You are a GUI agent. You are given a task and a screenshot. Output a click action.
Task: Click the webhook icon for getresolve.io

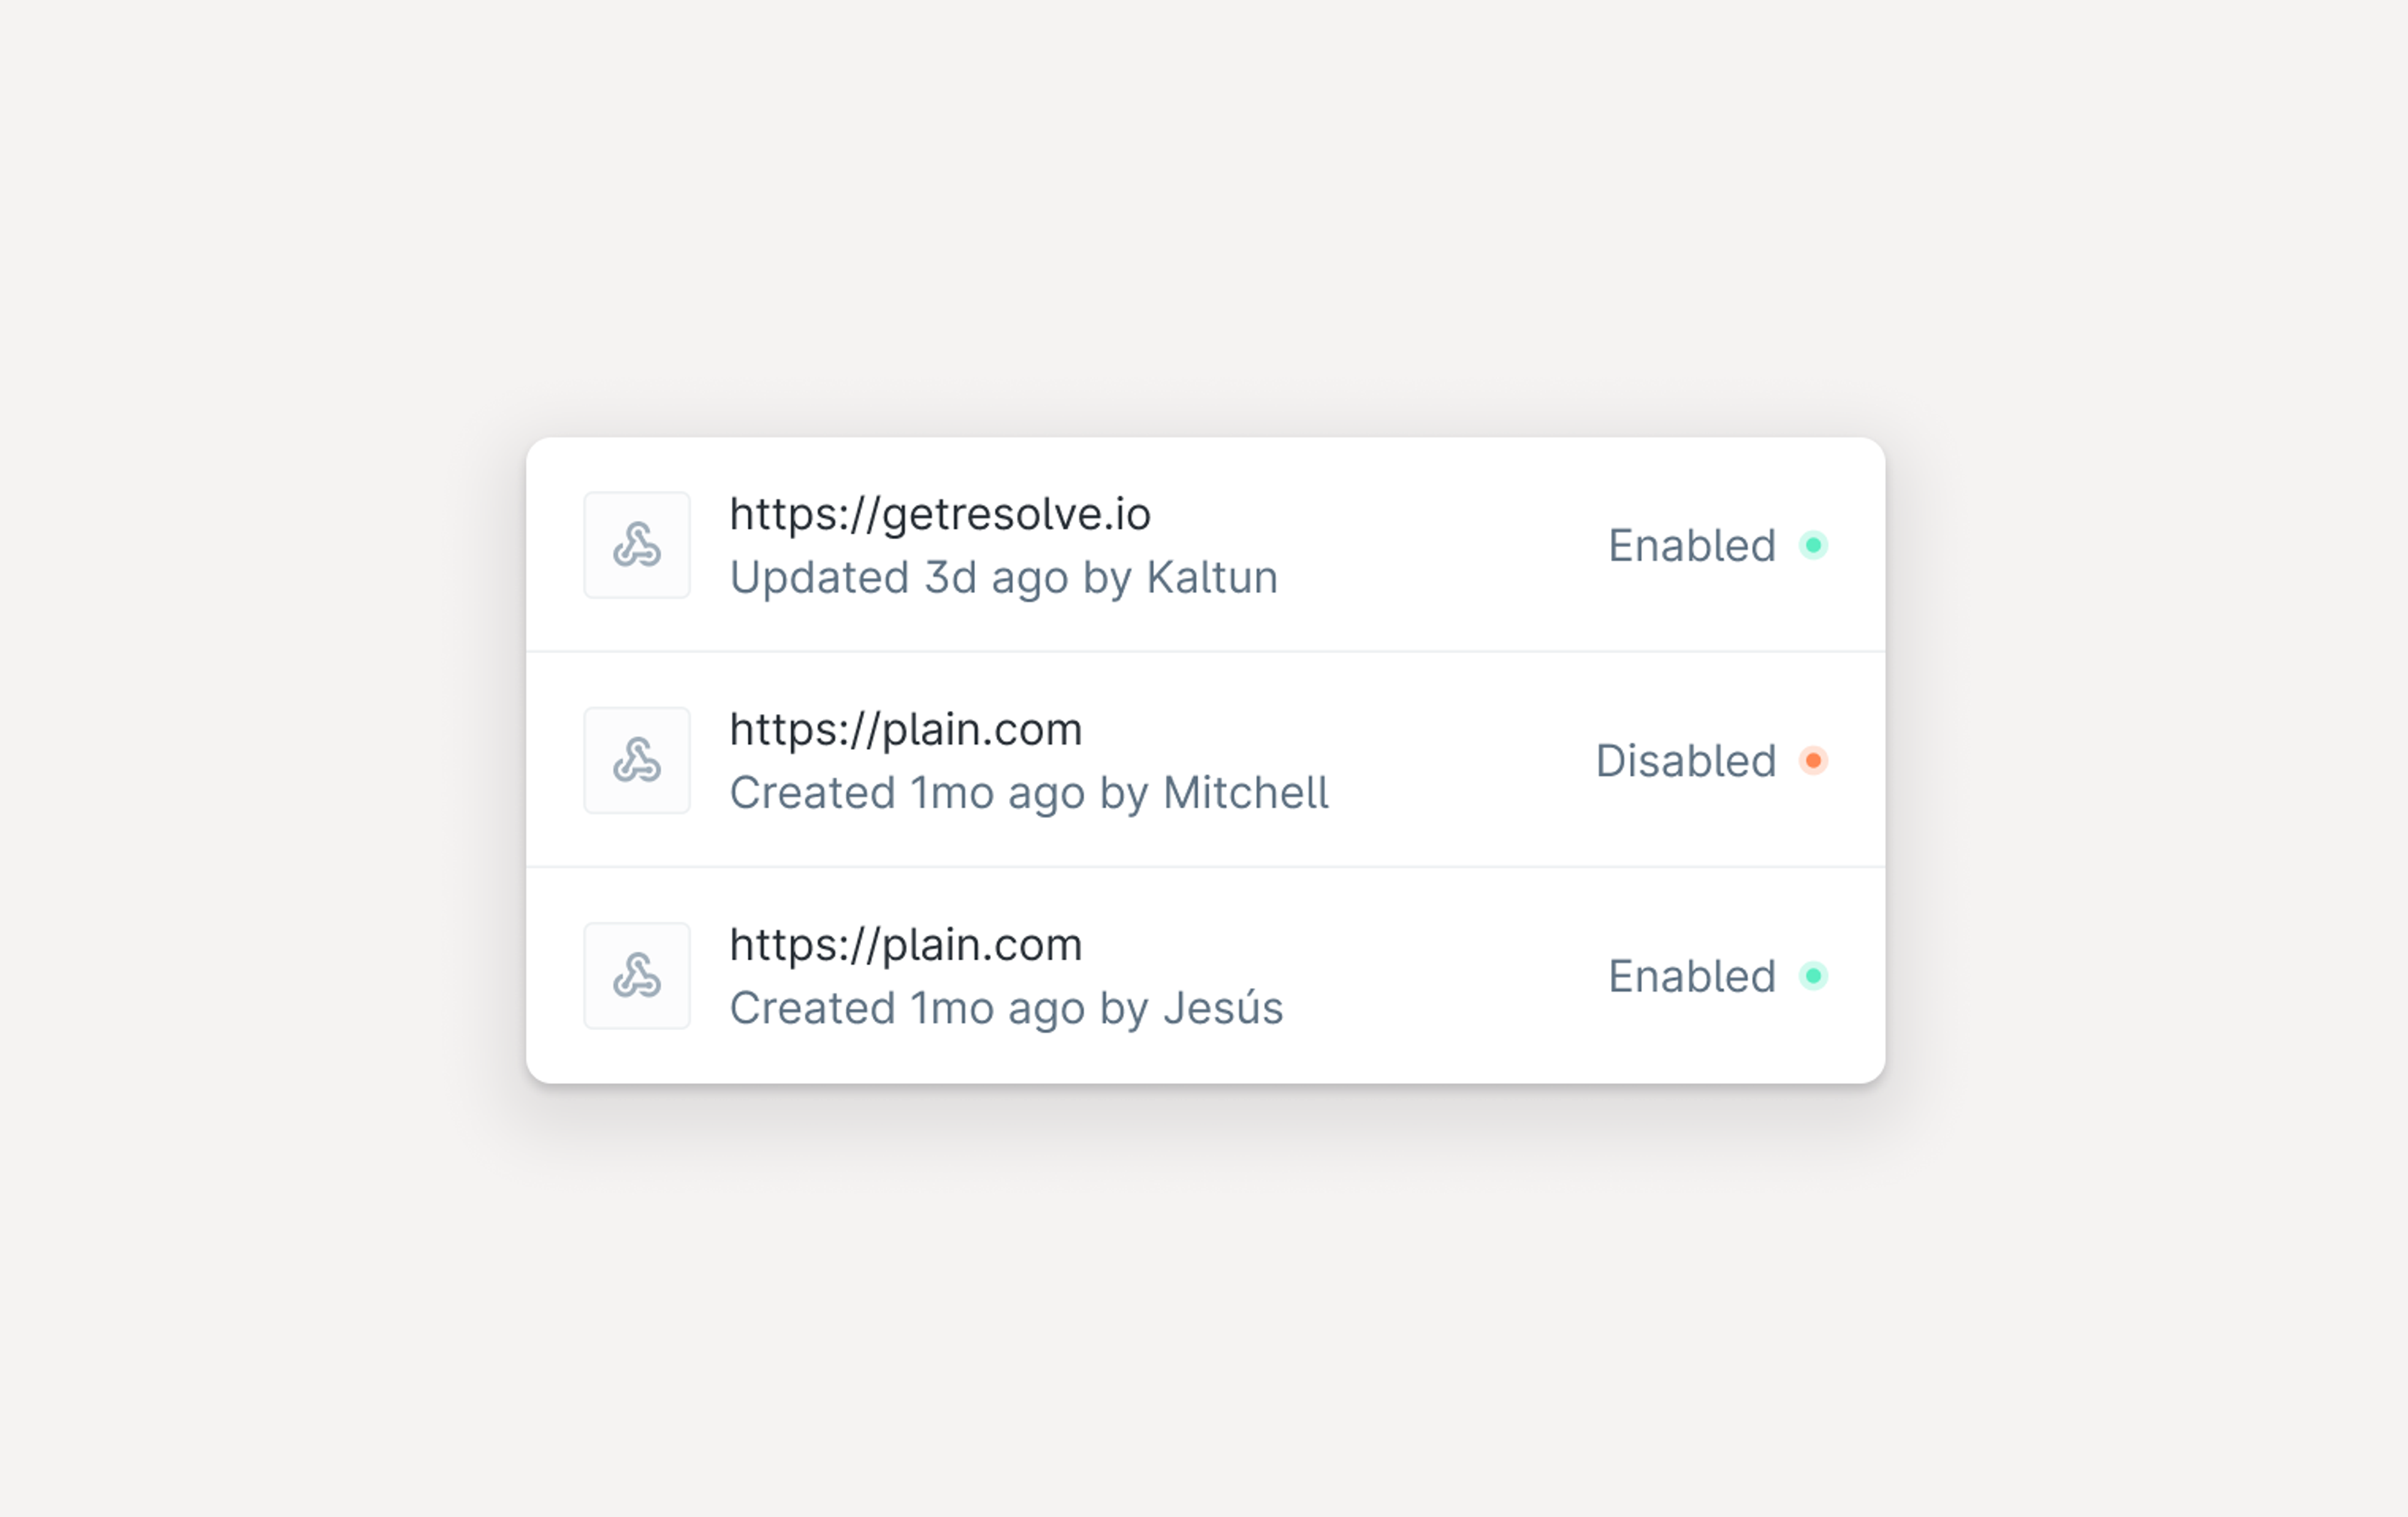pyautogui.click(x=637, y=545)
